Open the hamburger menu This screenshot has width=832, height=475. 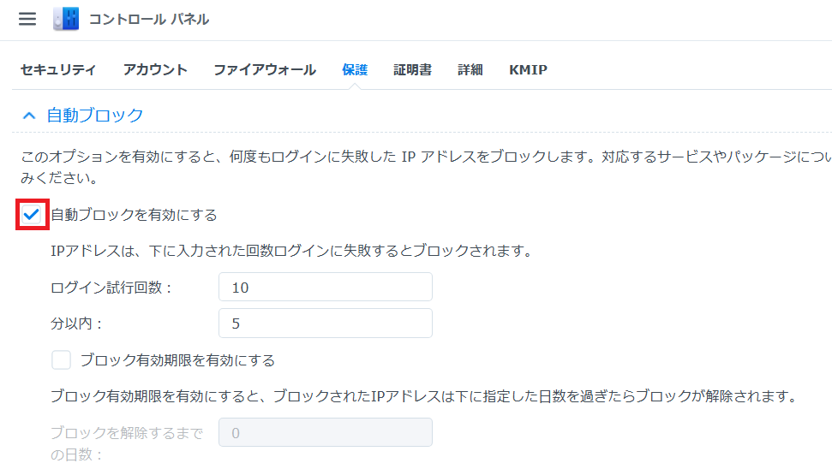(27, 19)
